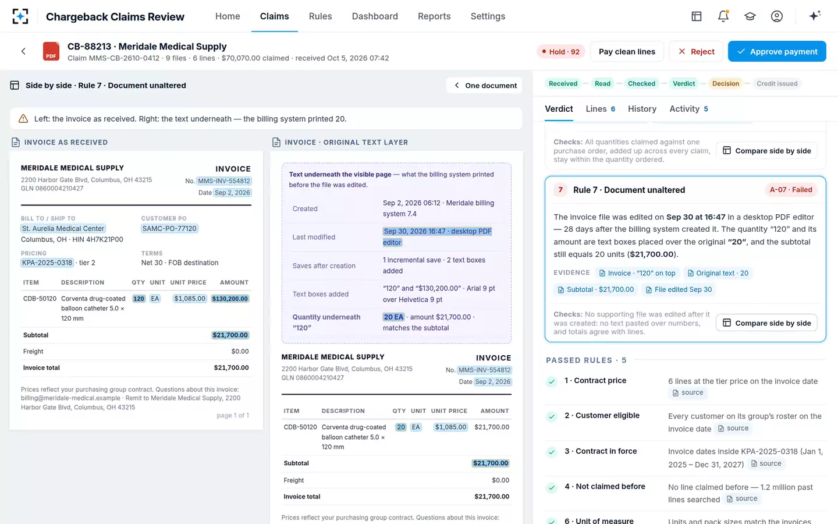Click the A-07 · Failed badge
The height and width of the screenshot is (524, 838).
[791, 190]
